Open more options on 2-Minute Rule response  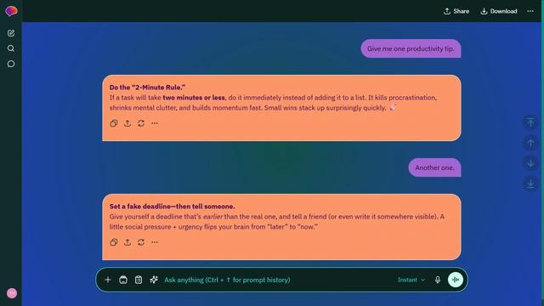(x=155, y=123)
